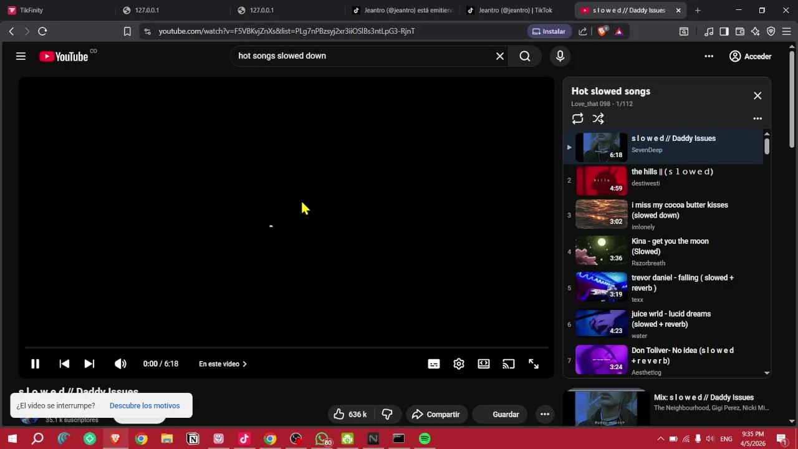Switch to the TikFinity tab

click(57, 10)
